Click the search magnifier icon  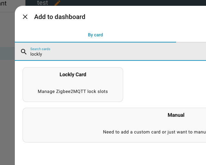[x=24, y=51]
